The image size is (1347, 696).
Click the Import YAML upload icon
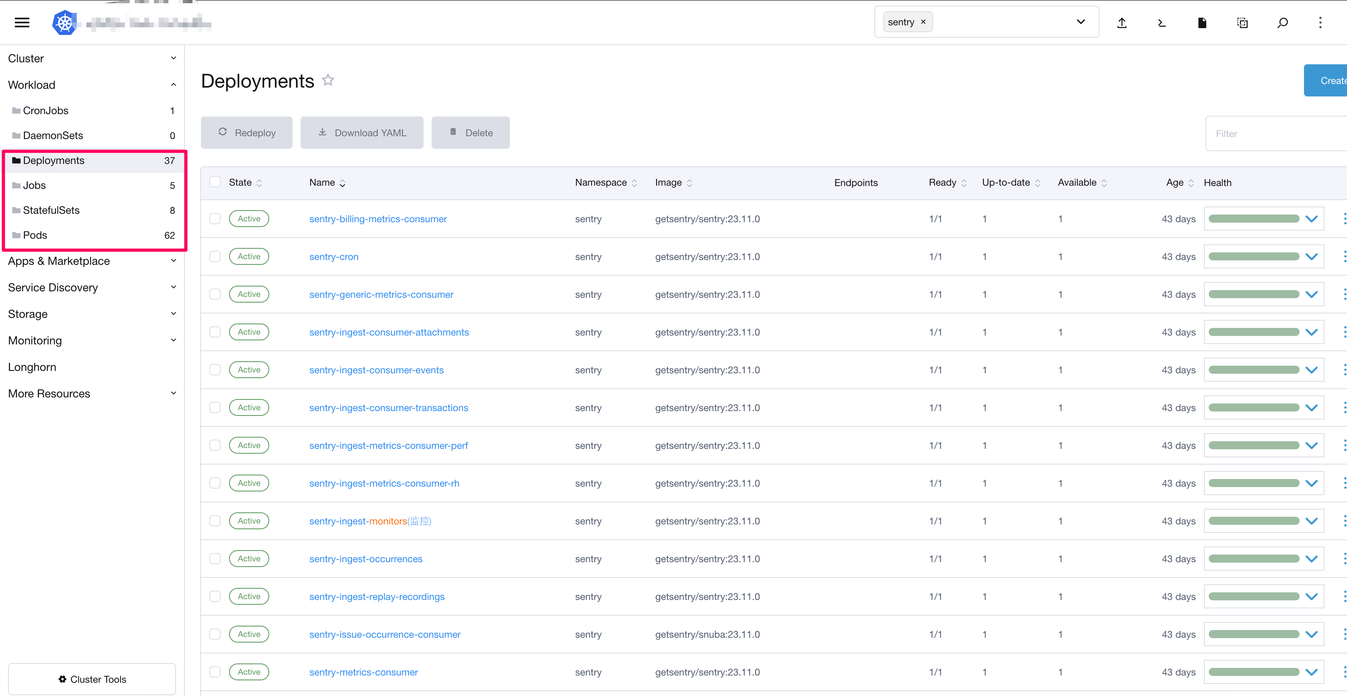pos(1122,23)
